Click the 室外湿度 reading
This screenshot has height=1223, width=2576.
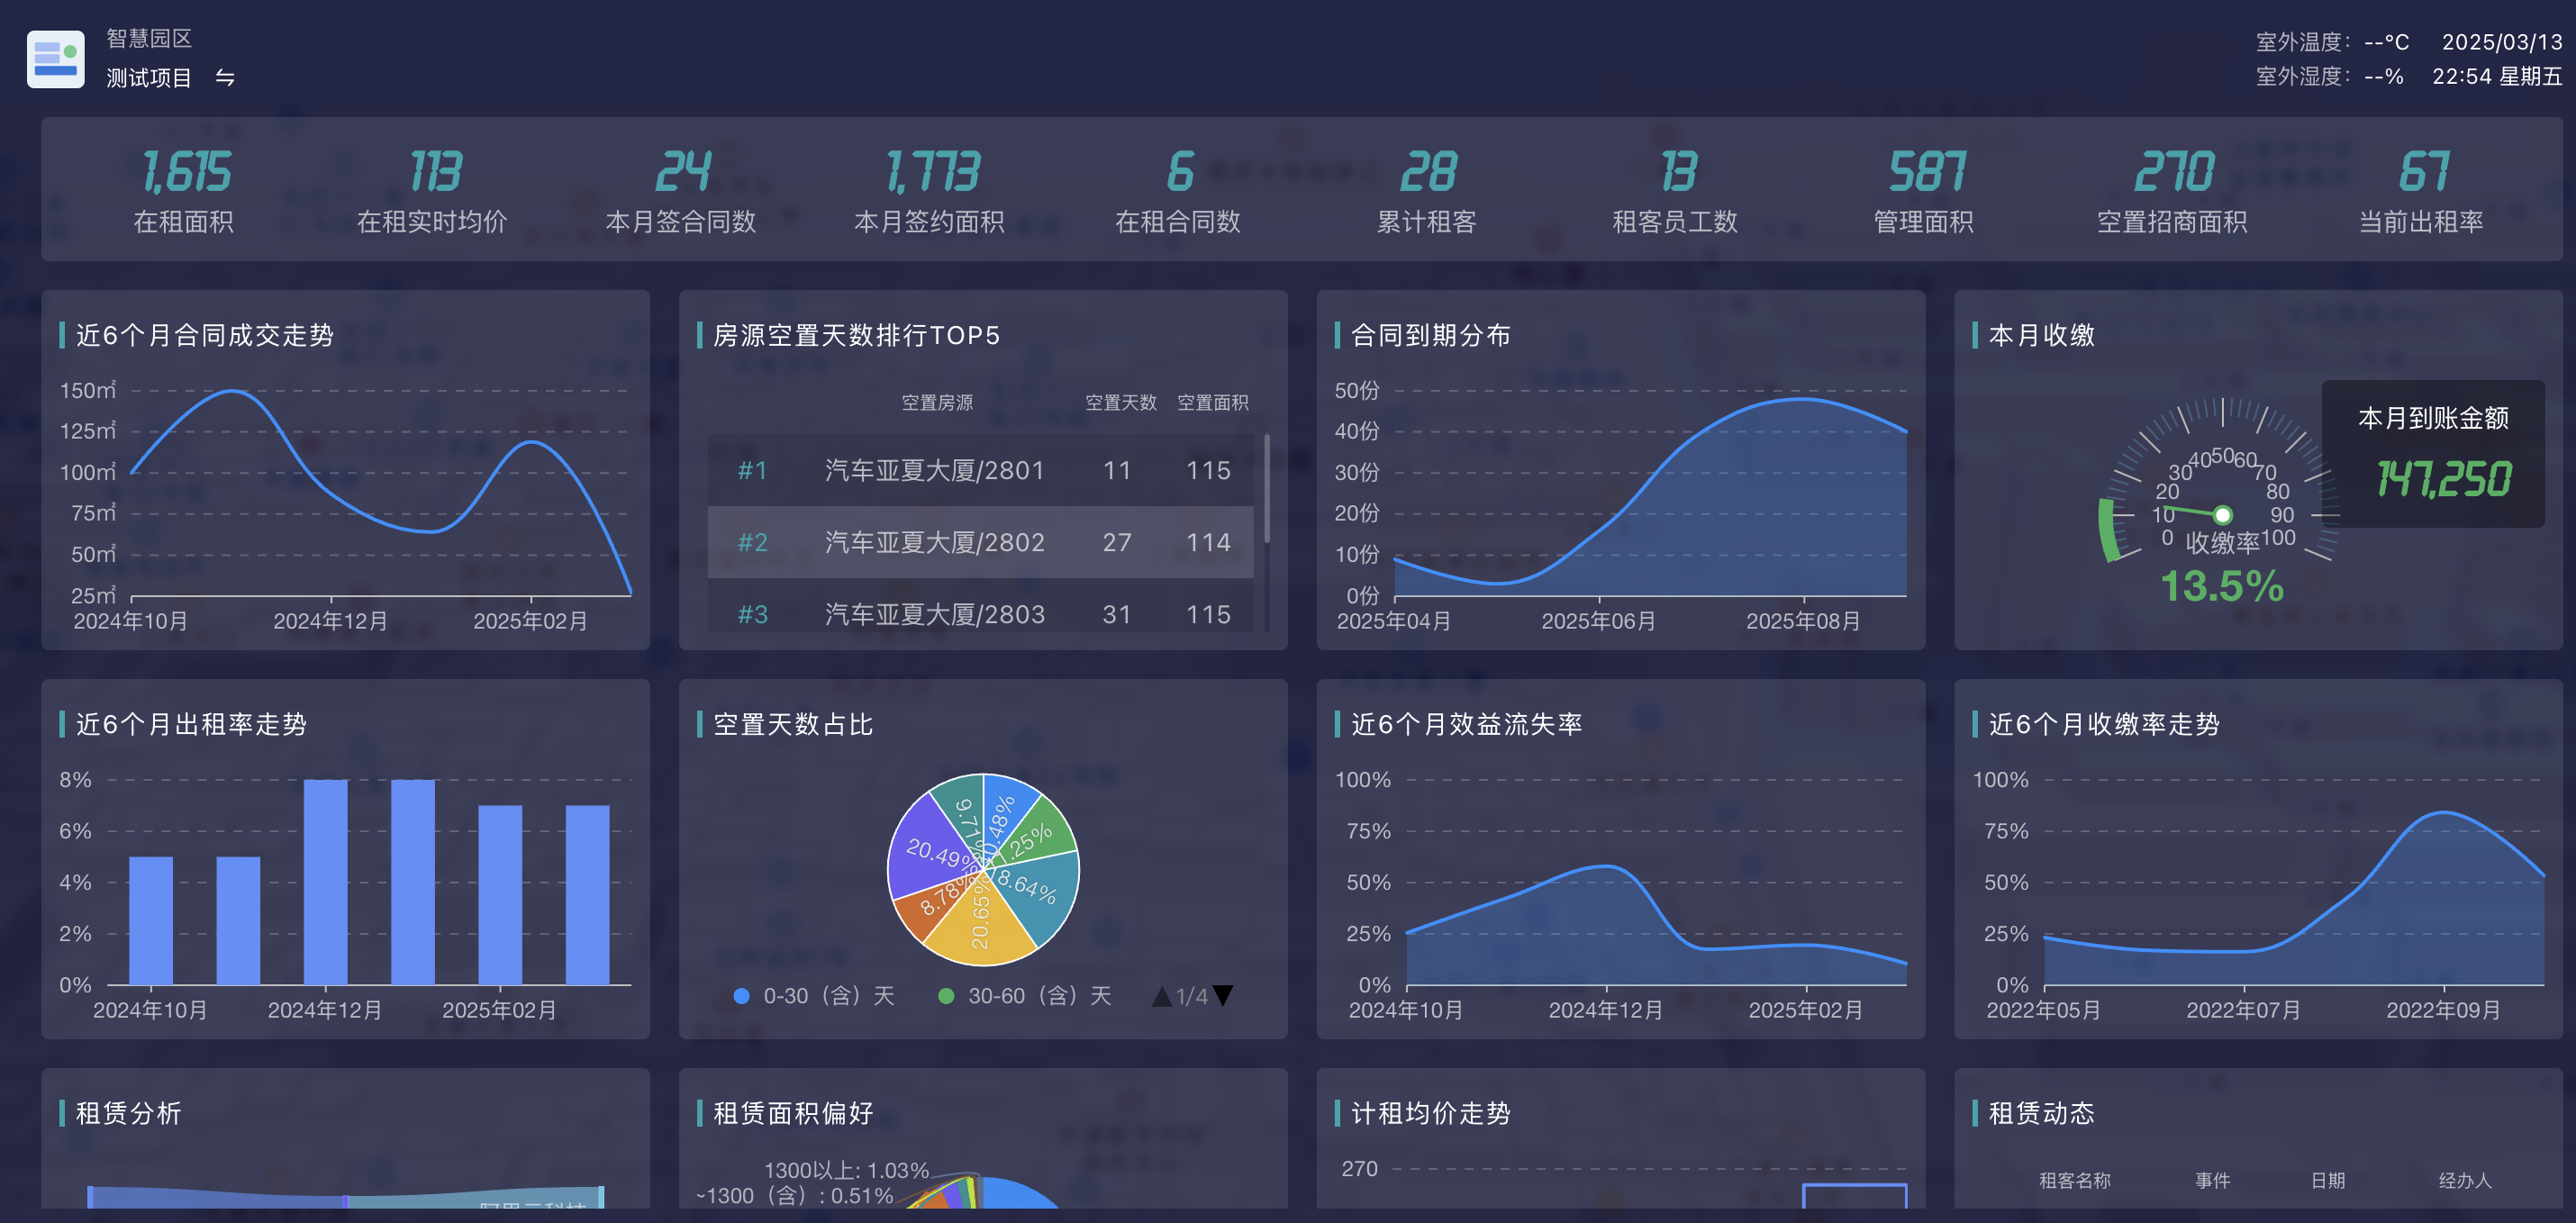click(x=2329, y=76)
